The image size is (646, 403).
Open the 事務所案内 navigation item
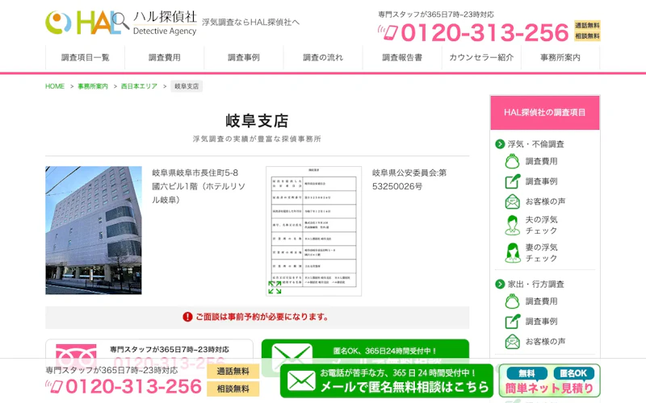pos(560,57)
